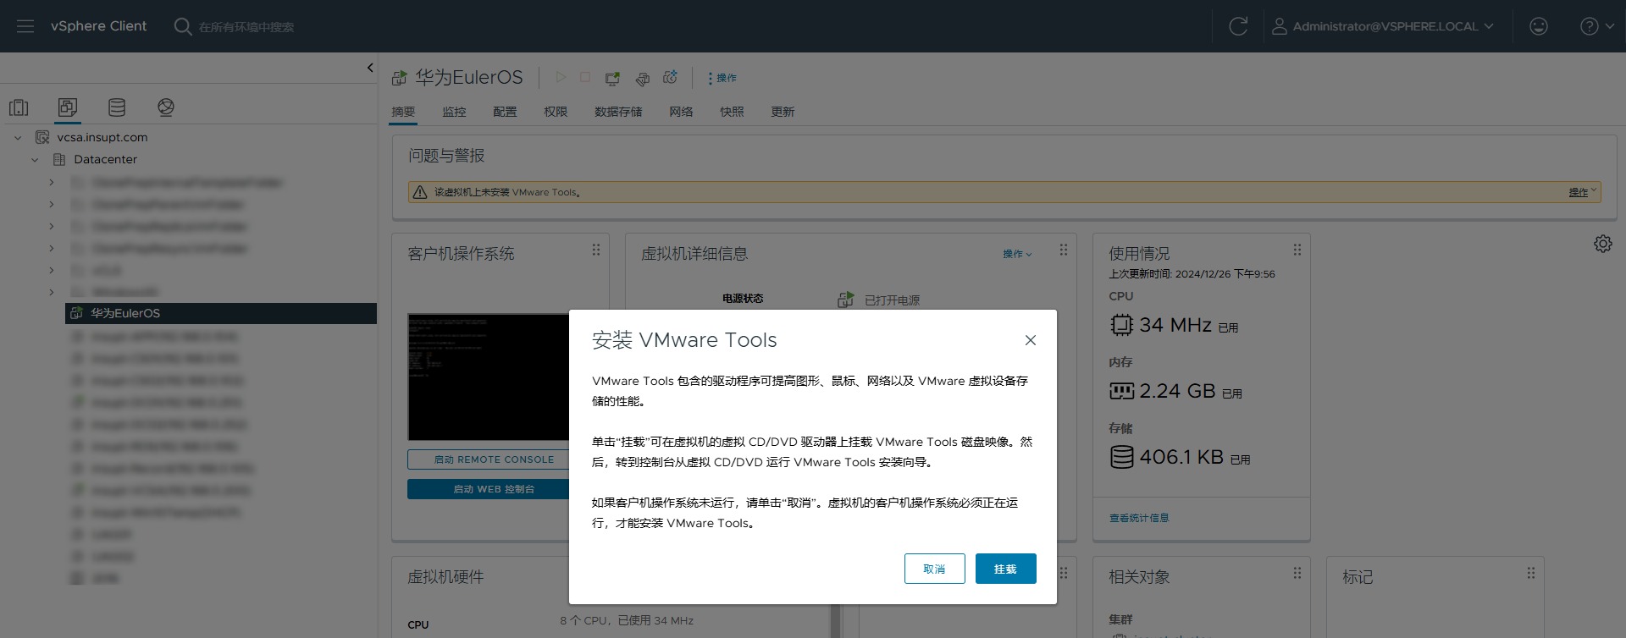Click the launch console toolbar icon
Image resolution: width=1626 pixels, height=638 pixels.
coord(612,78)
